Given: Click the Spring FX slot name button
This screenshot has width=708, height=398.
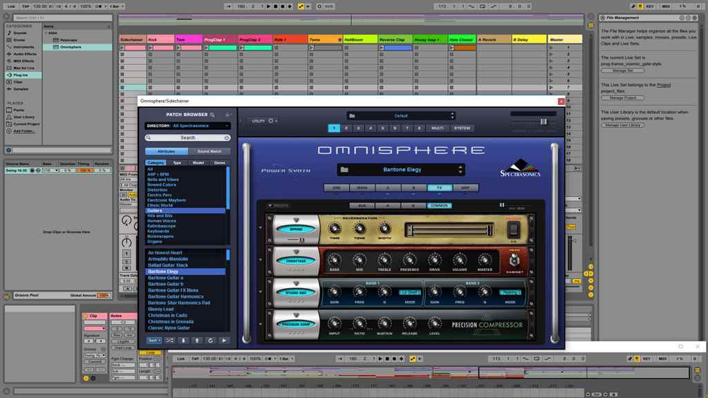Looking at the screenshot, I should click(296, 229).
